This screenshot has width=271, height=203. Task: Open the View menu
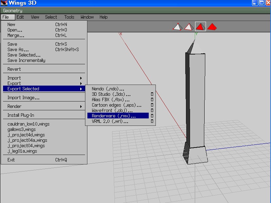(35, 17)
